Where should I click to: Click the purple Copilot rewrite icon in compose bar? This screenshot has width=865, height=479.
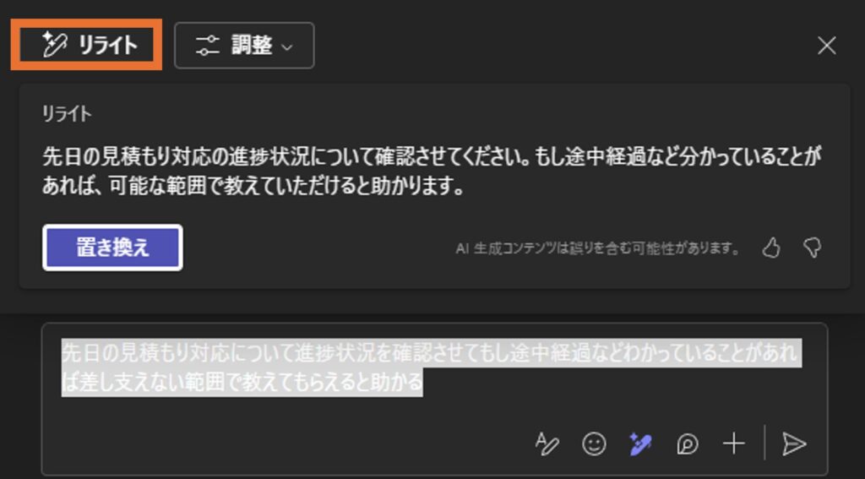pyautogui.click(x=640, y=444)
